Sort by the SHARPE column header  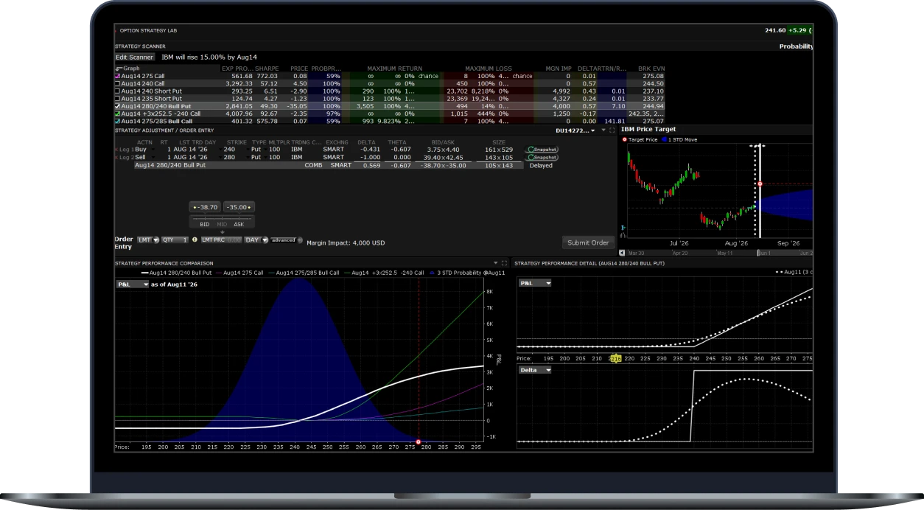(266, 69)
